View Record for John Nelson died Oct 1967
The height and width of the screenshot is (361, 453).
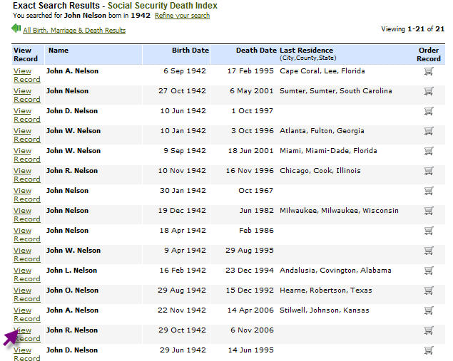click(x=27, y=194)
